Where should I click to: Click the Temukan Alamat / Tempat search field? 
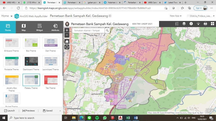88,31
